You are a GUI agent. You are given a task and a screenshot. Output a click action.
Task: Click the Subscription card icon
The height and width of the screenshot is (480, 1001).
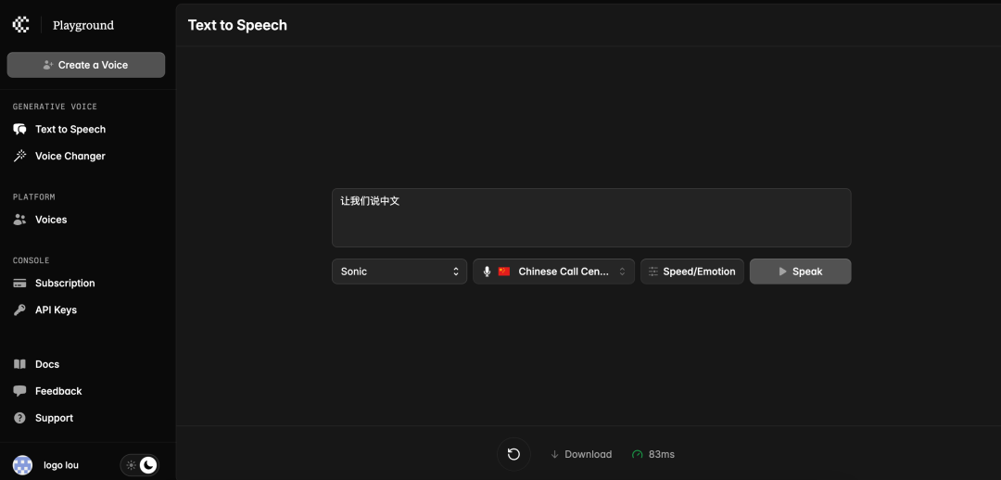point(19,284)
